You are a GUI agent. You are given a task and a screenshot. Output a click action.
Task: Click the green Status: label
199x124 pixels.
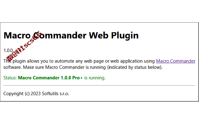(x=10, y=78)
